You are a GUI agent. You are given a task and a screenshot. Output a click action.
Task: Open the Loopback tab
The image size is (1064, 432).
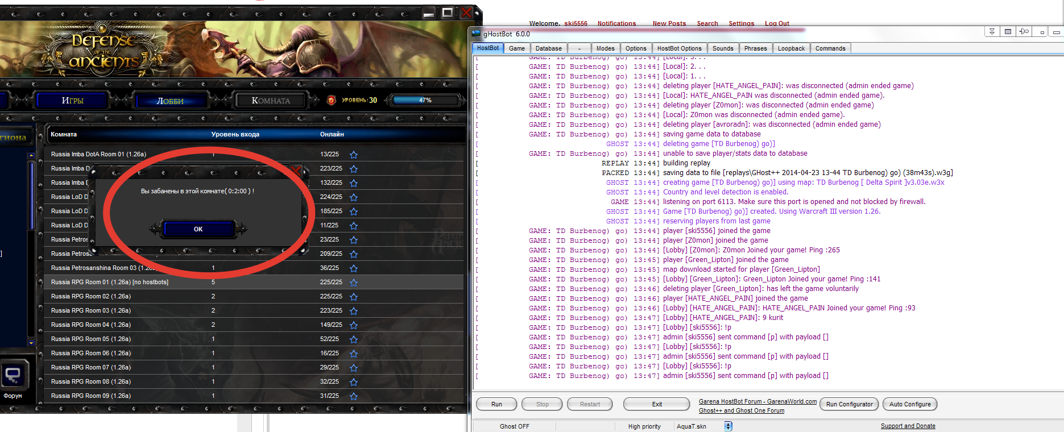[791, 48]
